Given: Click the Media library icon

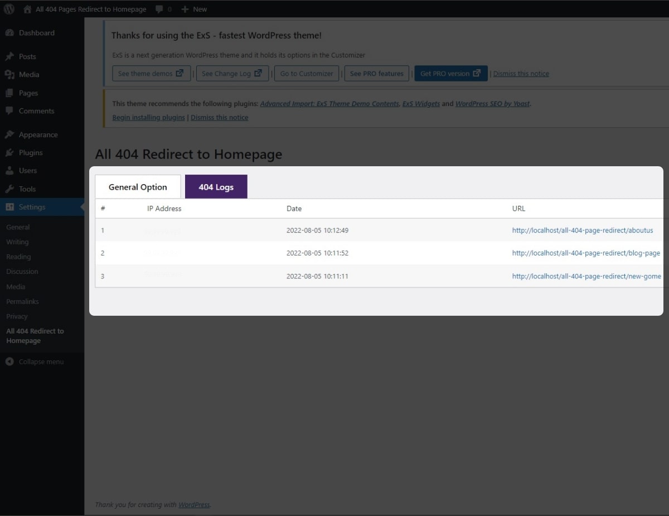Looking at the screenshot, I should (9, 74).
